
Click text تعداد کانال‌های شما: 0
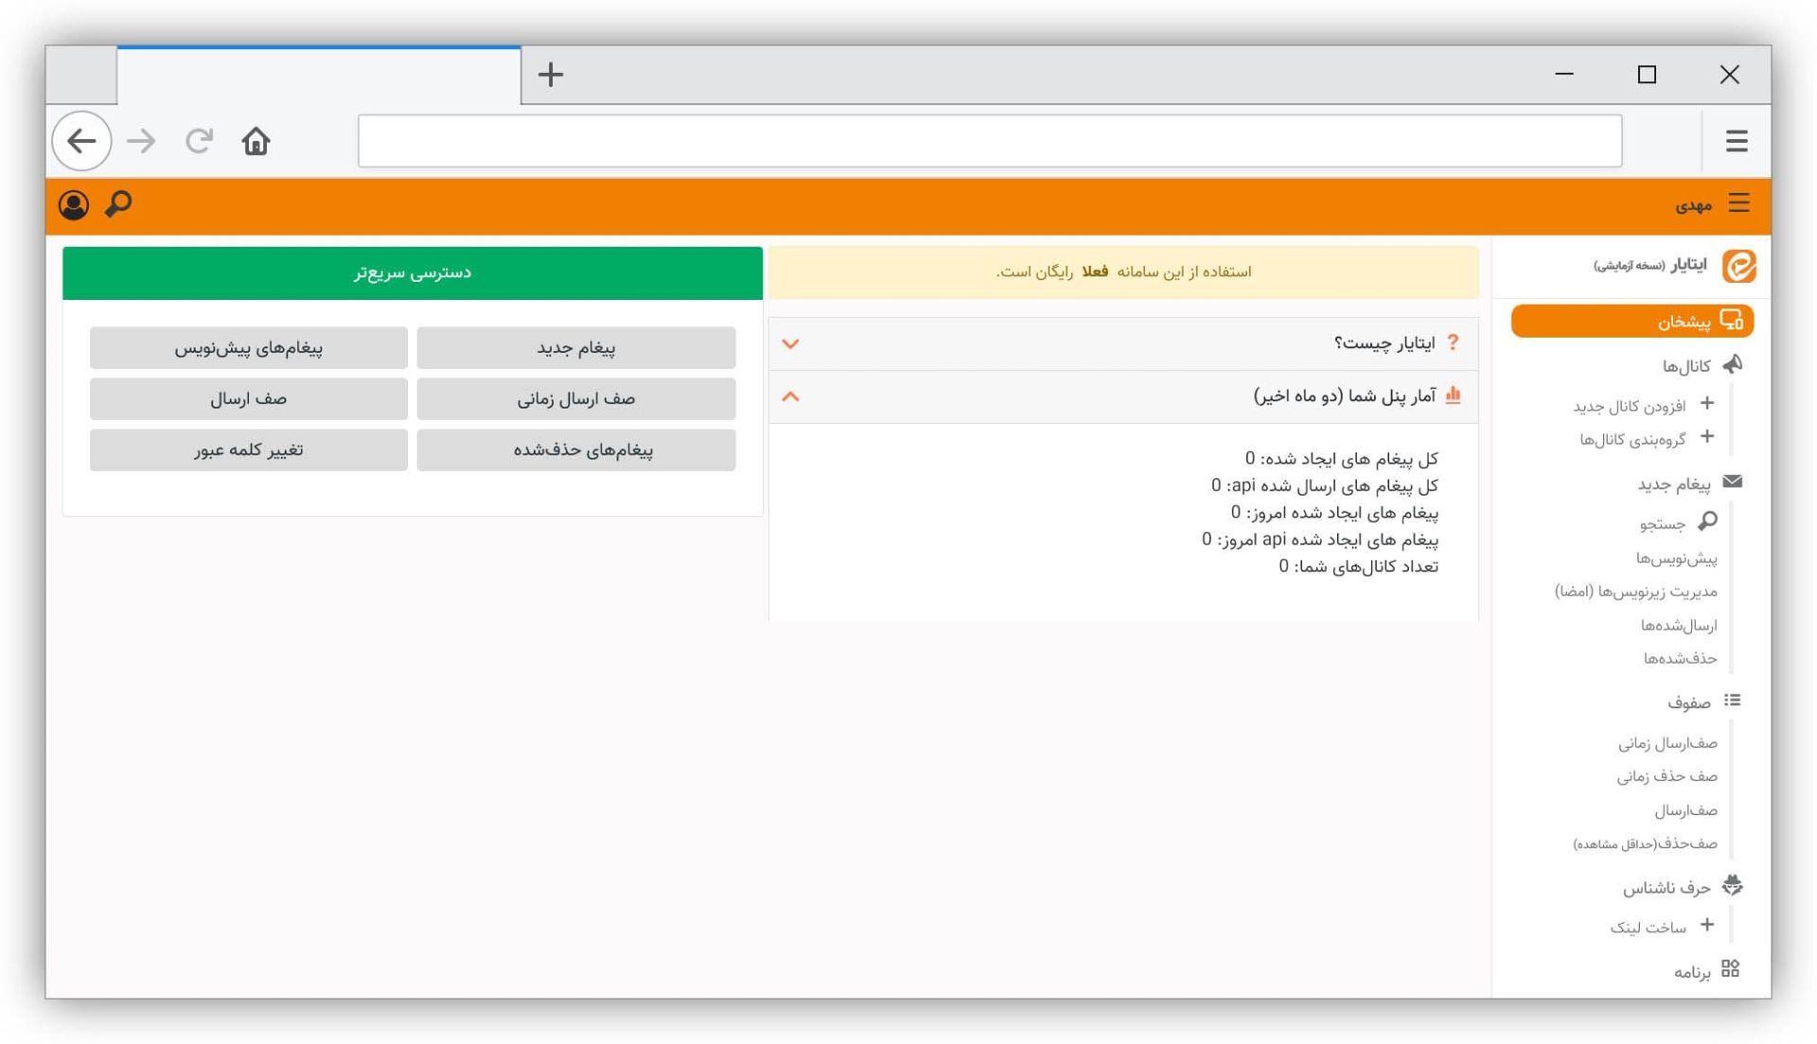tap(1358, 566)
